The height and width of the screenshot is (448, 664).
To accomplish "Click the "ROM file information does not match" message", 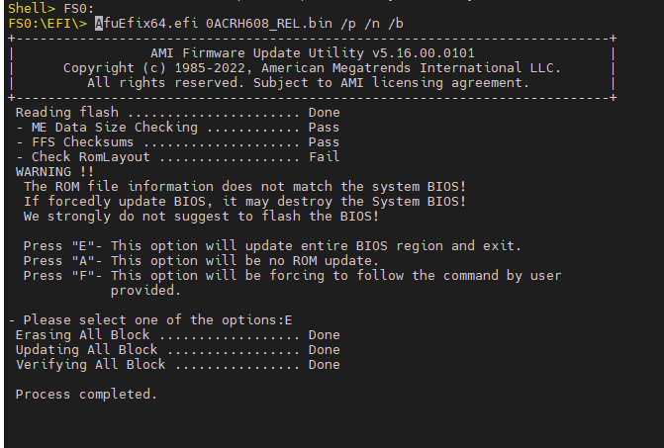I will click(244, 186).
